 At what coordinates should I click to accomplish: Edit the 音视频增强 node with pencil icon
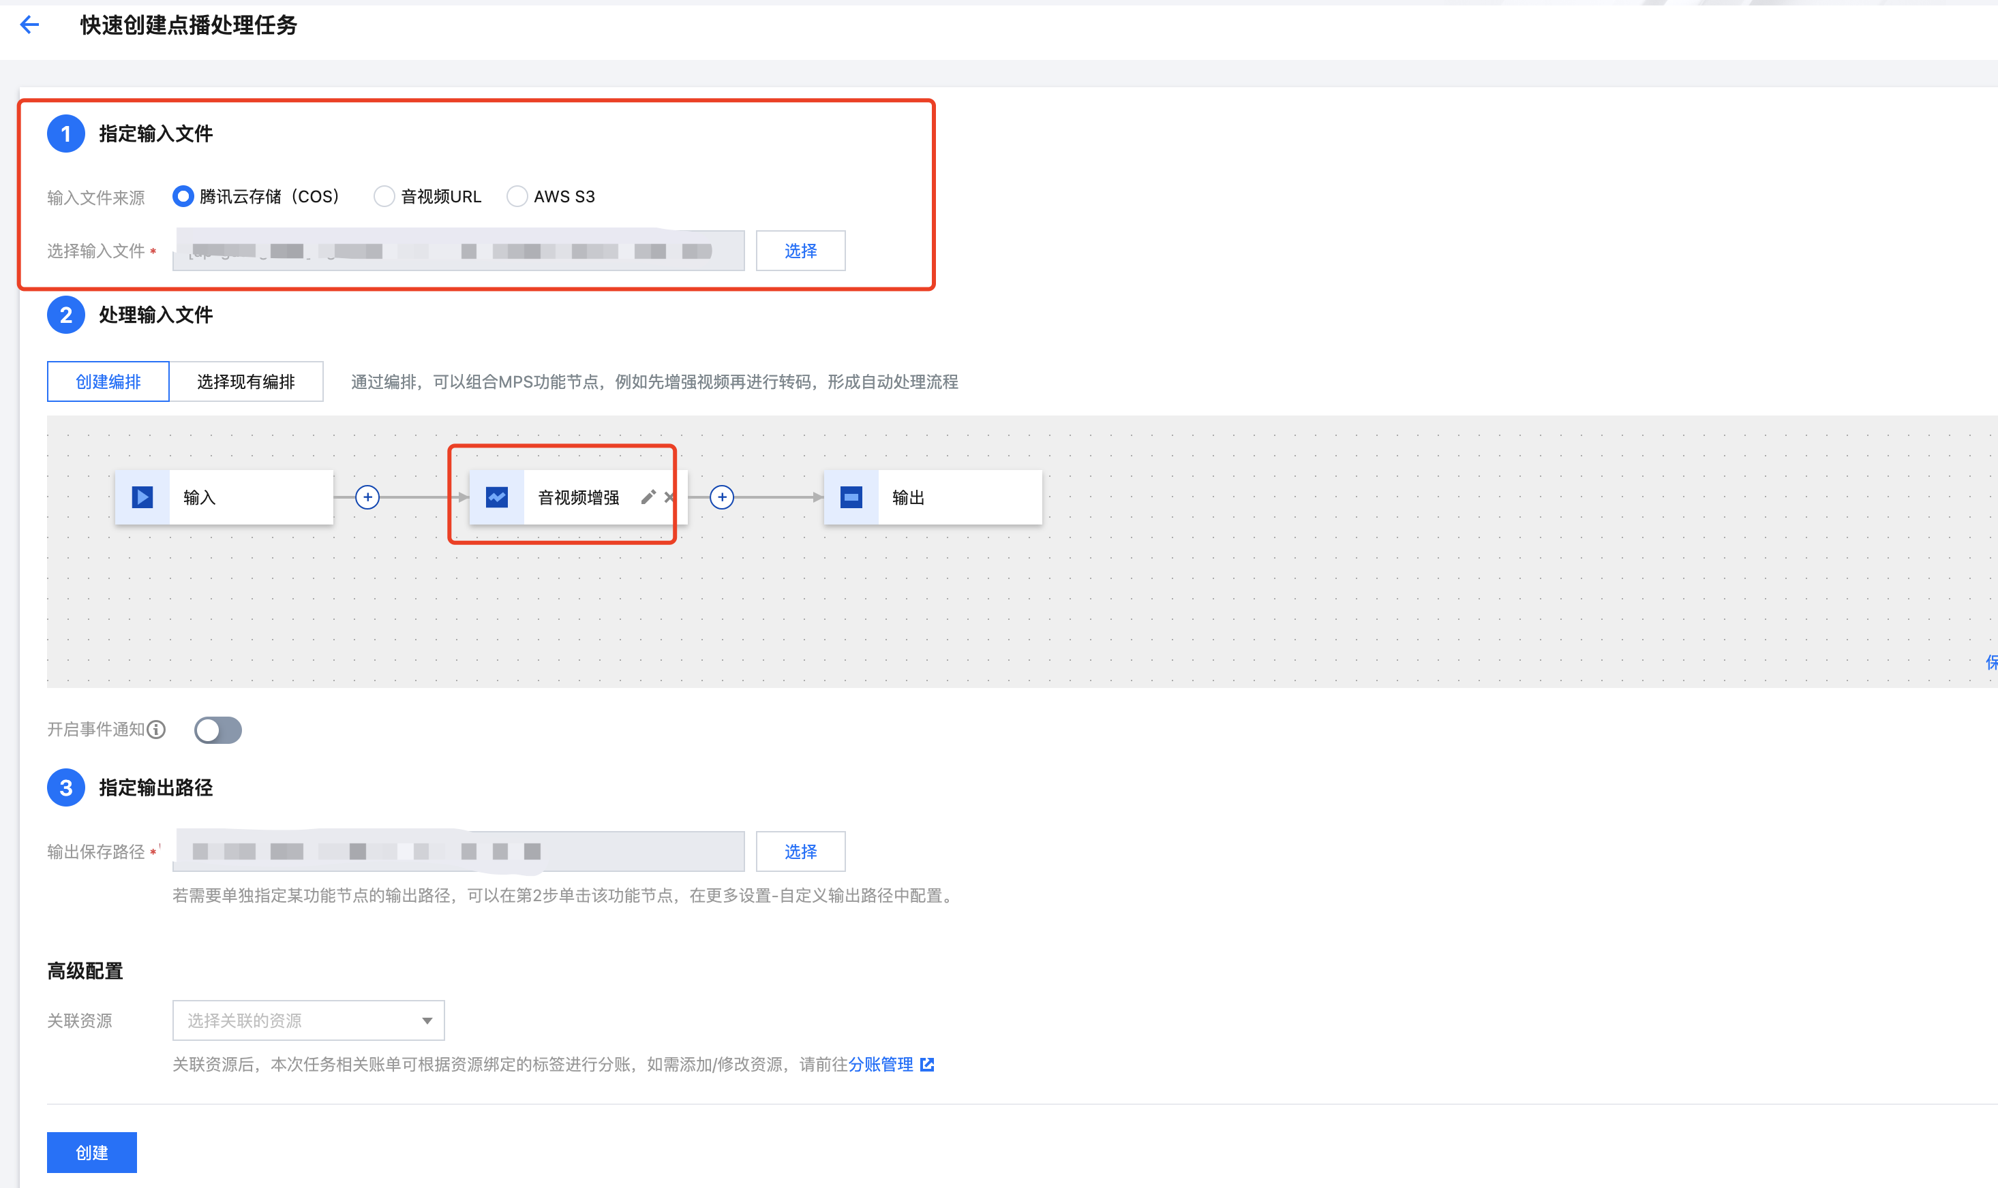648,497
